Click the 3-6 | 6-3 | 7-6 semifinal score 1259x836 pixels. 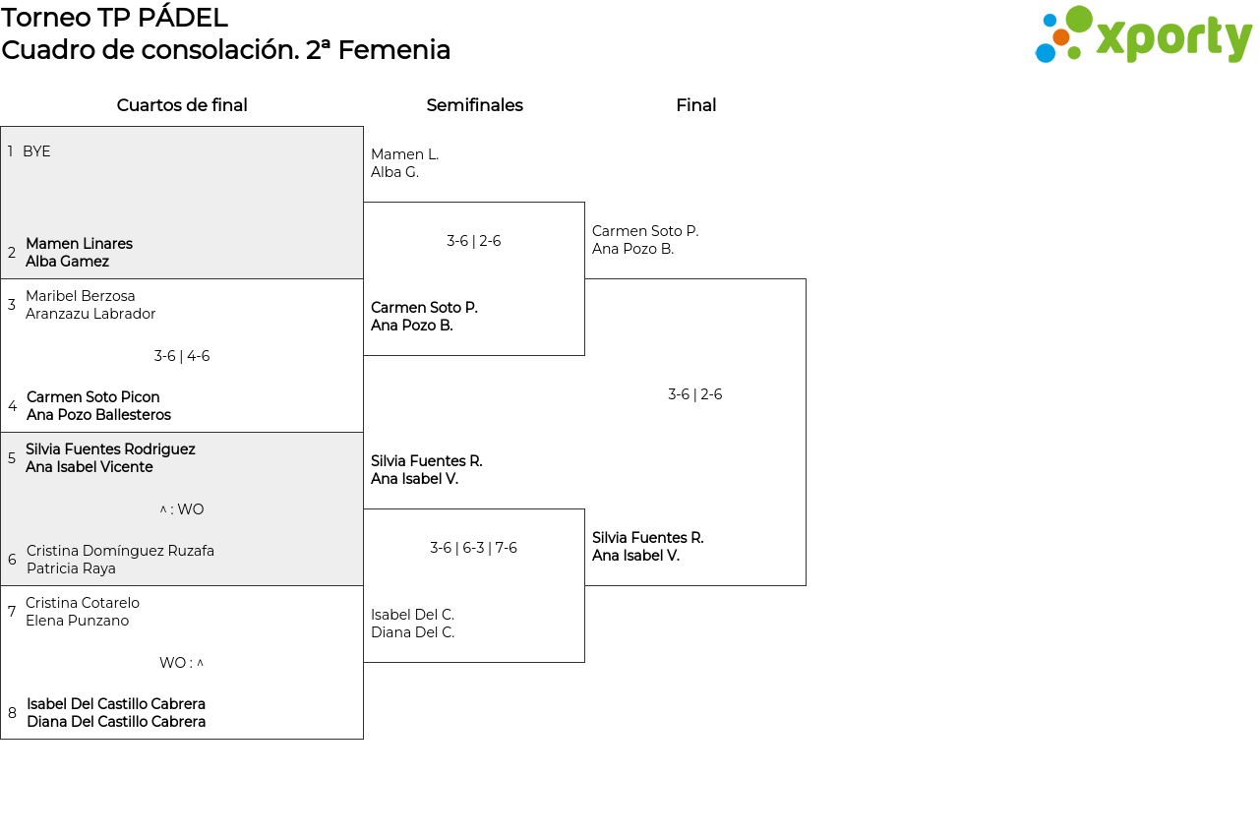tap(473, 548)
